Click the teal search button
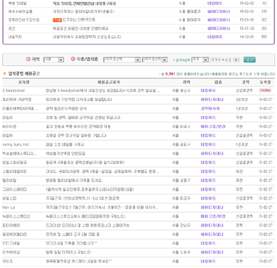The height and width of the screenshot is (268, 277). coord(249,60)
